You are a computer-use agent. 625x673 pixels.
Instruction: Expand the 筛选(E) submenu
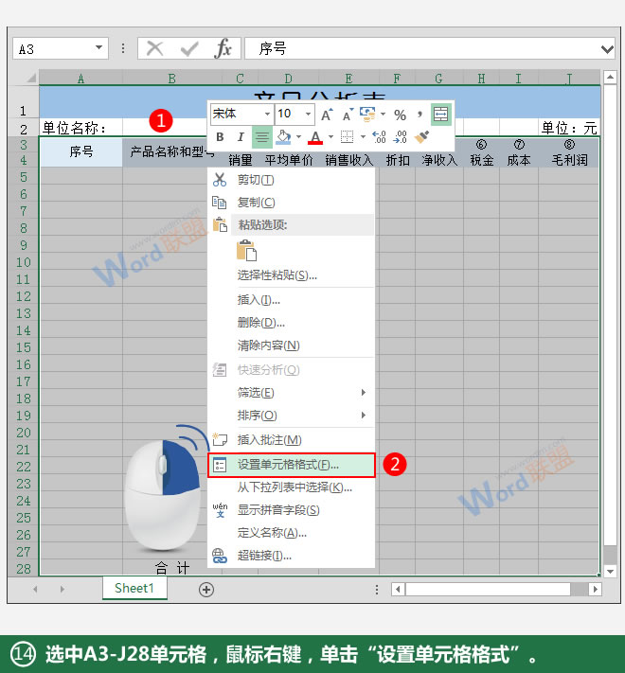click(x=291, y=393)
